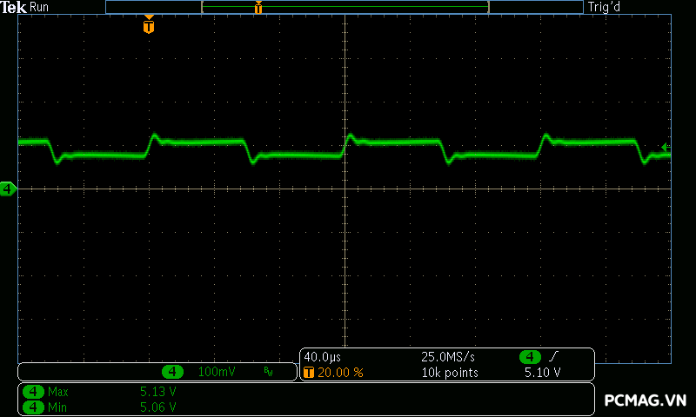Click the Run acquisition status

(x=39, y=7)
